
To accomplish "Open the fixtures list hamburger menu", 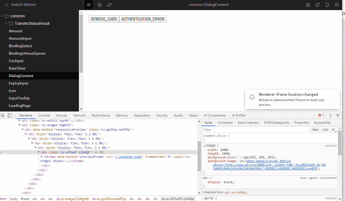I will click(89, 5).
